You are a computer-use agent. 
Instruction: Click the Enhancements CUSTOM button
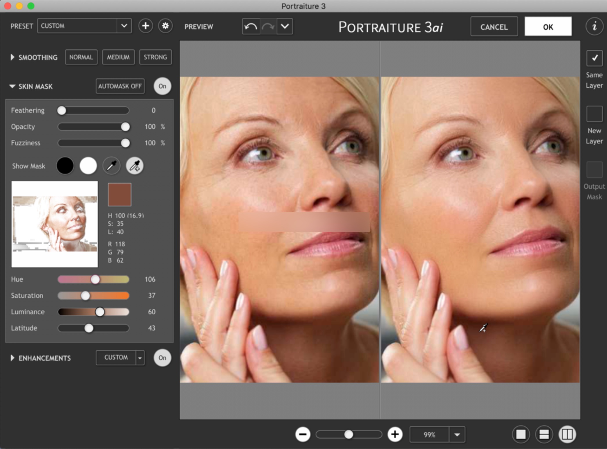[116, 358]
